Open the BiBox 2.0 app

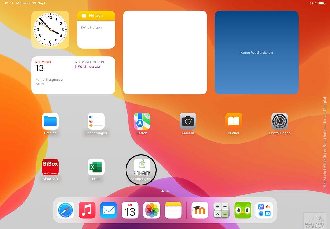(x=50, y=167)
